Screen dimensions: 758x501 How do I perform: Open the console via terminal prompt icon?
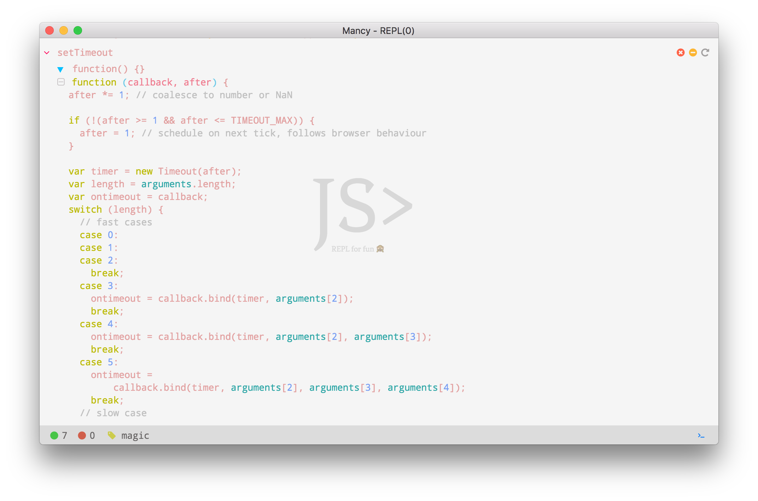click(701, 435)
